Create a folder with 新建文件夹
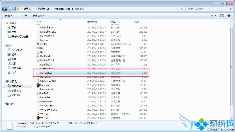 click(39, 16)
